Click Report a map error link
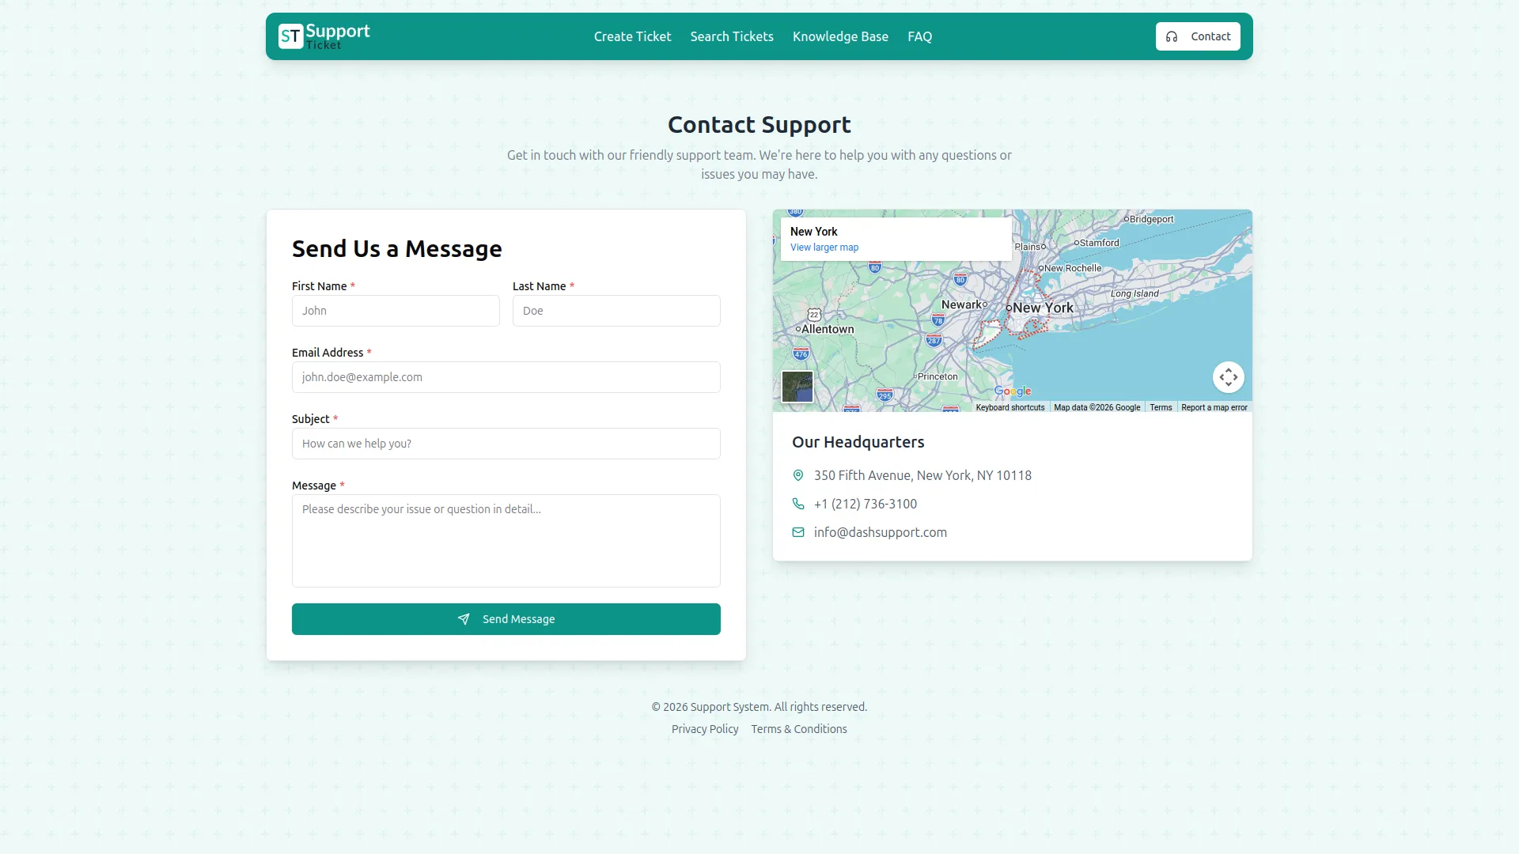This screenshot has width=1519, height=854. pos(1214,407)
